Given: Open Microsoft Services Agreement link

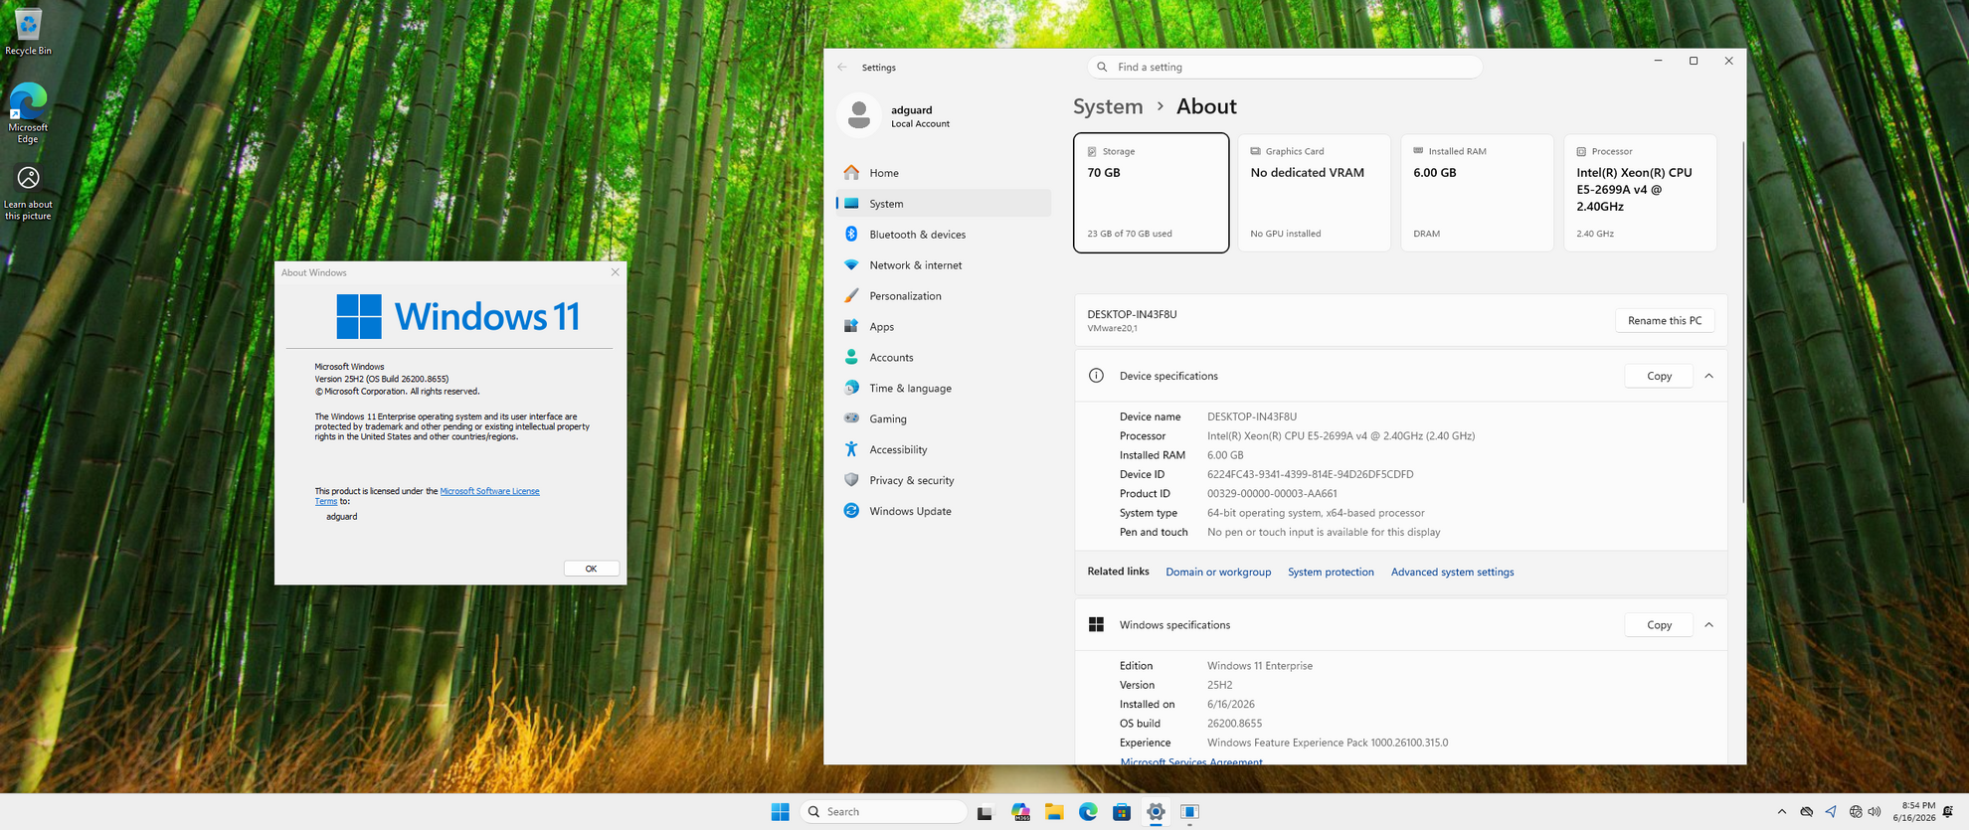Looking at the screenshot, I should tap(1191, 761).
